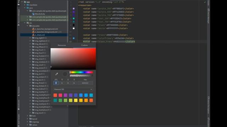Focus the A% alpha input field

tap(56, 83)
